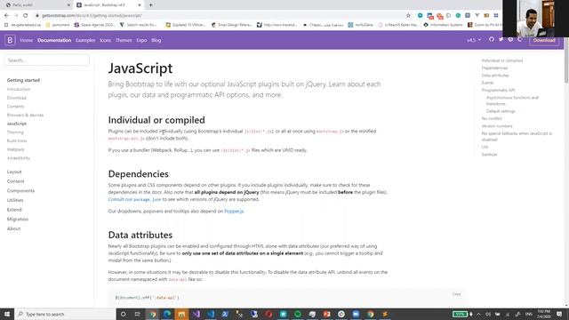Click the battery indicator in system tray
The width and height of the screenshot is (569, 320).
460,314
